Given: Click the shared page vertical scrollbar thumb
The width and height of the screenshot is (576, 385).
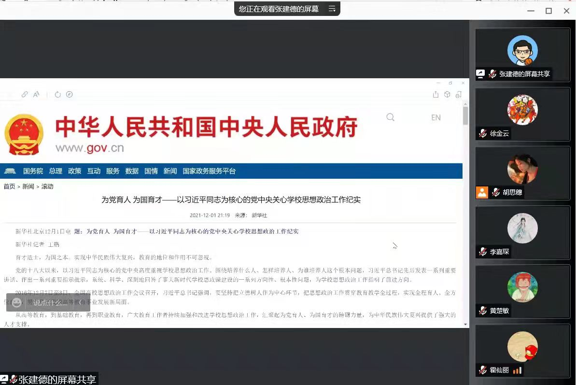Looking at the screenshot, I should coord(465,116).
